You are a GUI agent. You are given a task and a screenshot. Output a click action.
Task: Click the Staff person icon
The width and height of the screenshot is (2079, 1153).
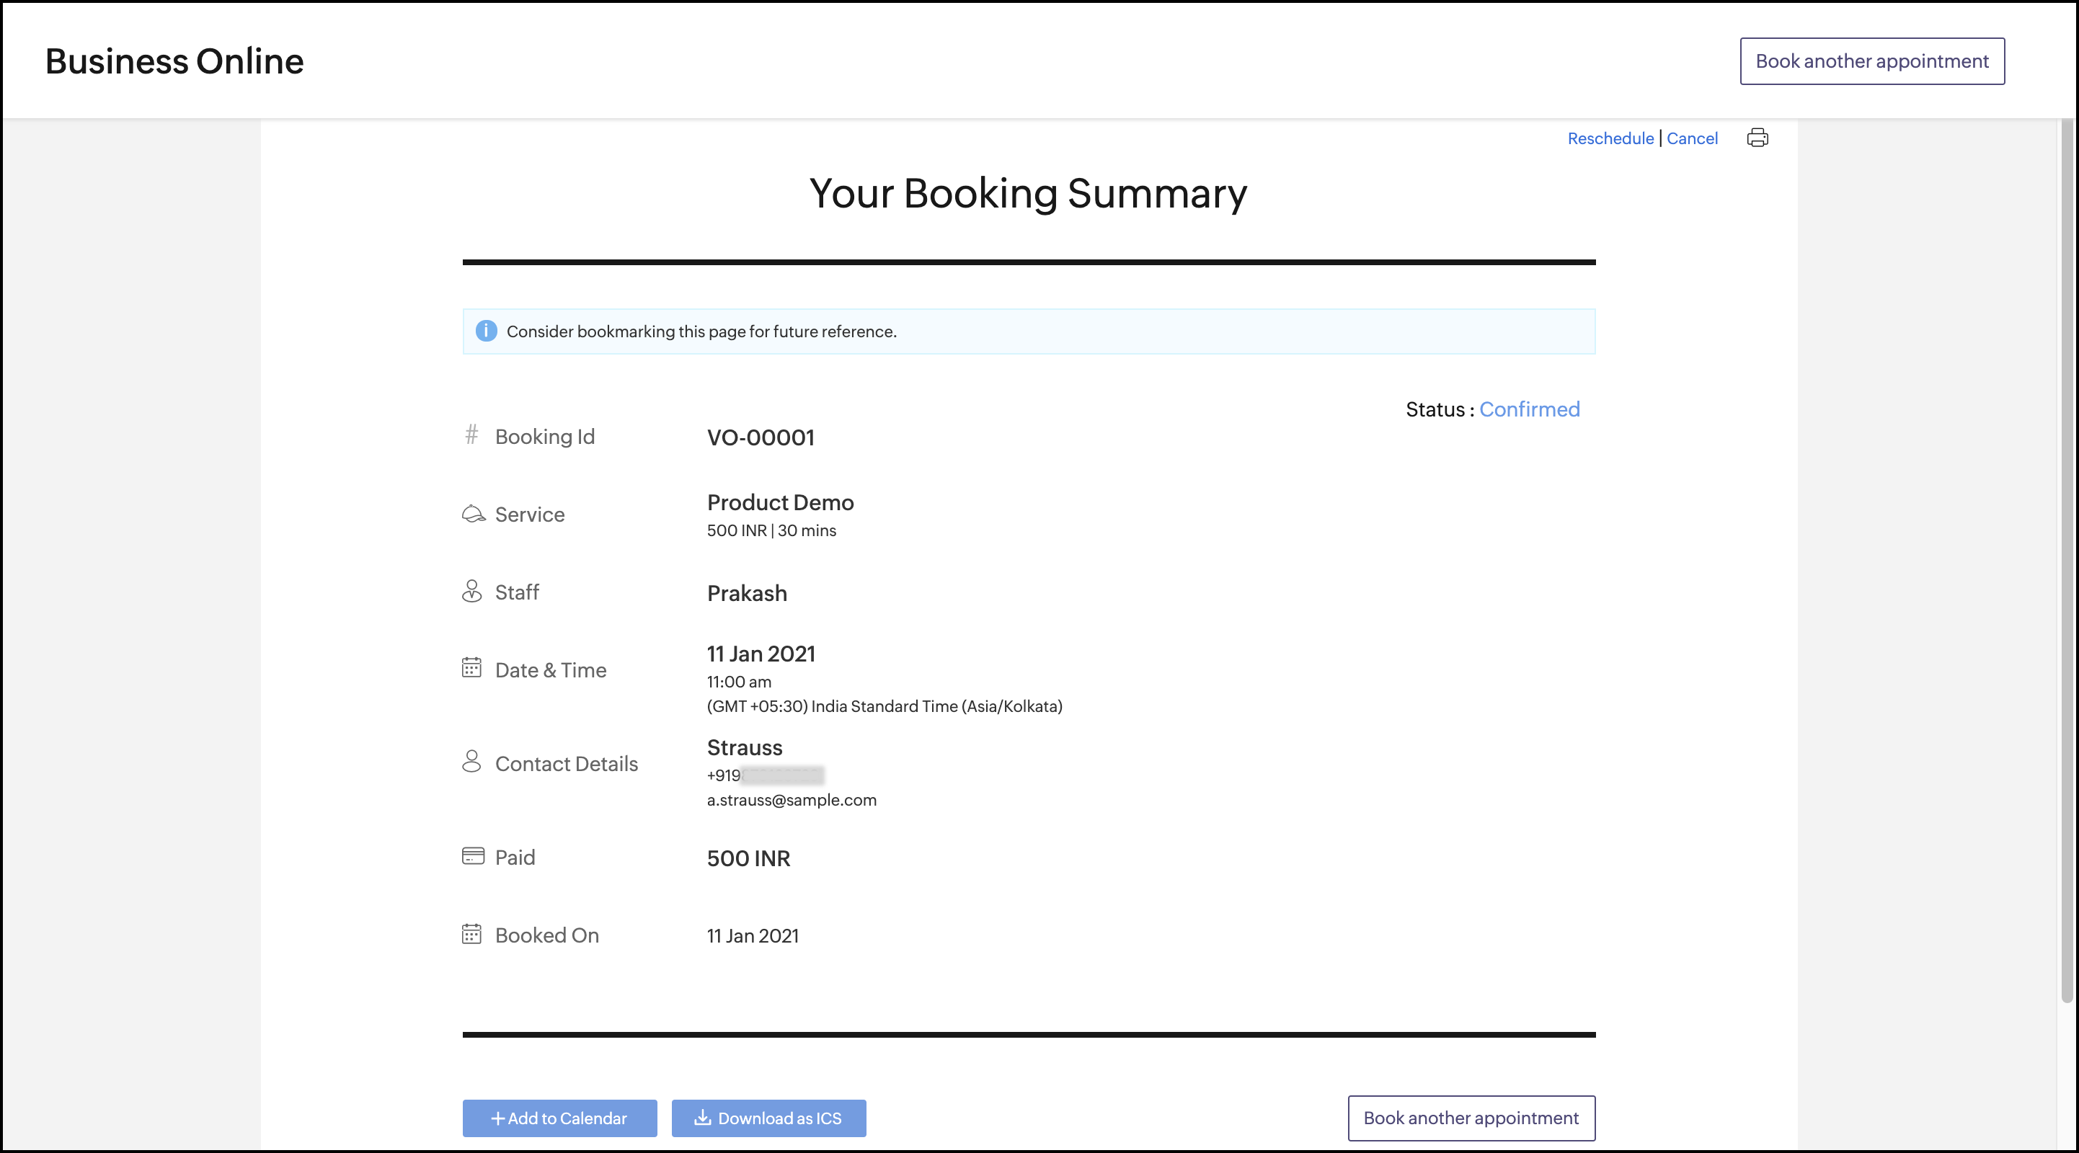tap(472, 592)
